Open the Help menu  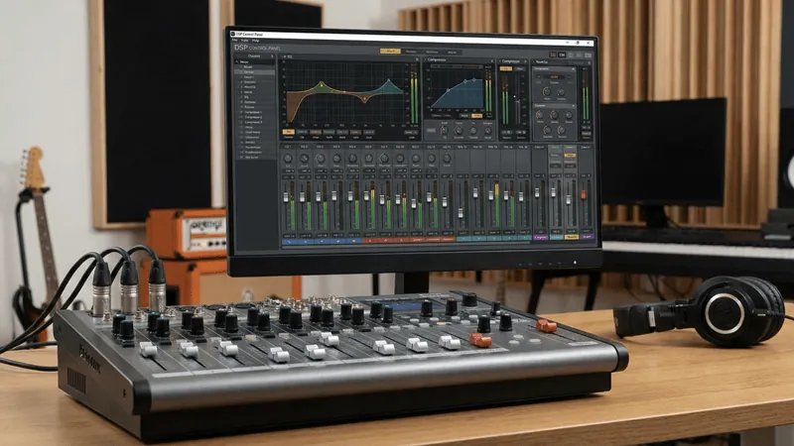tap(256, 41)
